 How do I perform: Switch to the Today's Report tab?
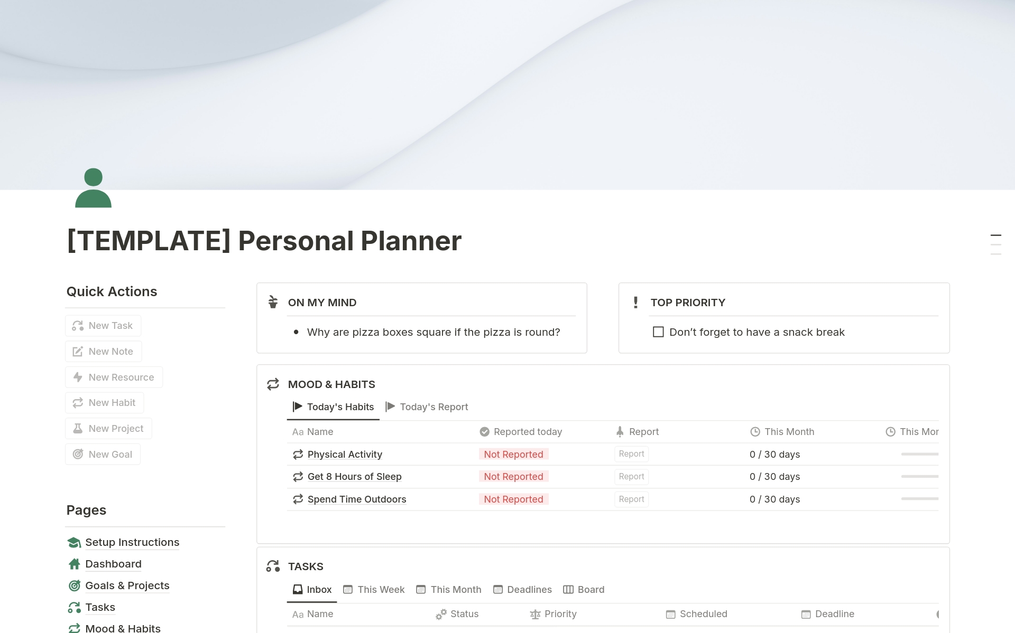[433, 407]
